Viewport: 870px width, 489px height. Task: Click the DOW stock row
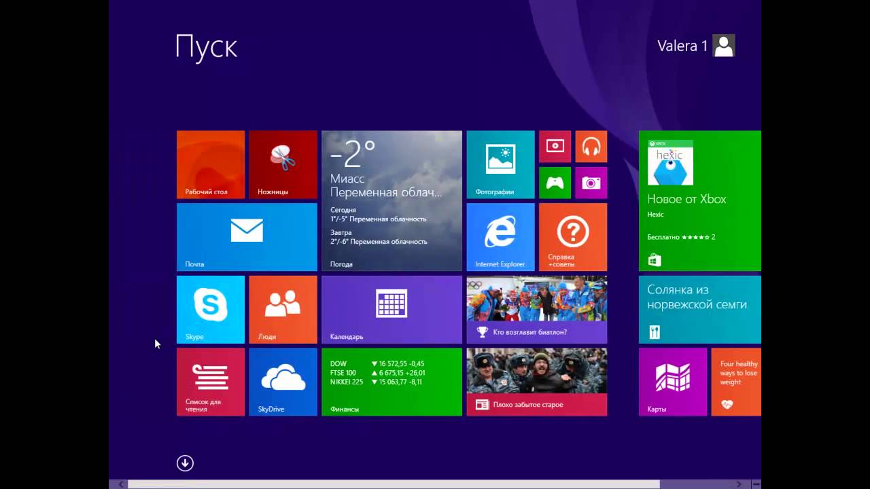tap(377, 364)
